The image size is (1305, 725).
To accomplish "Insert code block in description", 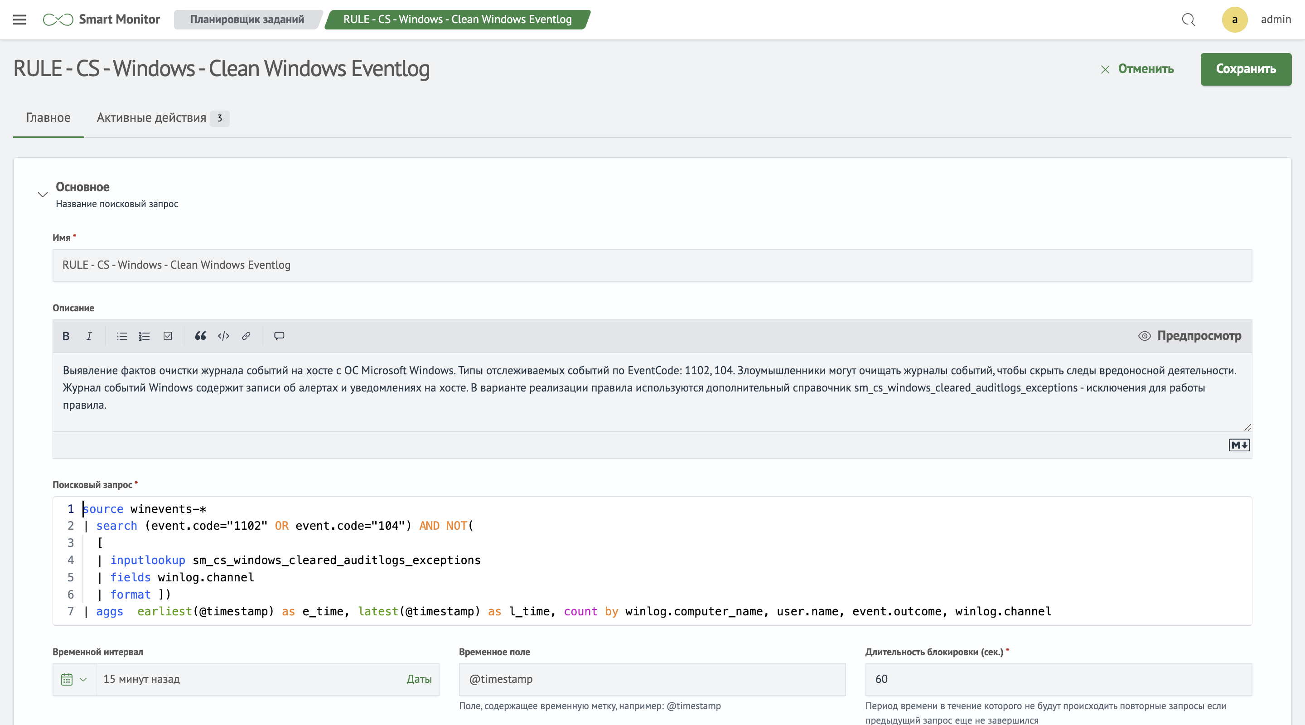I will click(223, 336).
